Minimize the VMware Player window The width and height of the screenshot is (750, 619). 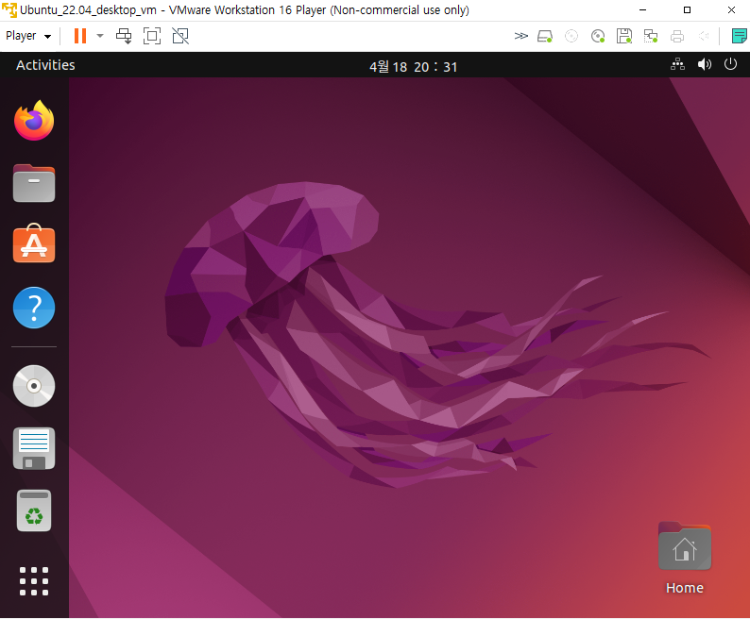pos(643,10)
